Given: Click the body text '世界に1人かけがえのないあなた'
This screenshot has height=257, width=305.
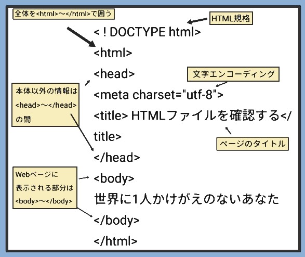Looking at the screenshot, I should coord(187,199).
